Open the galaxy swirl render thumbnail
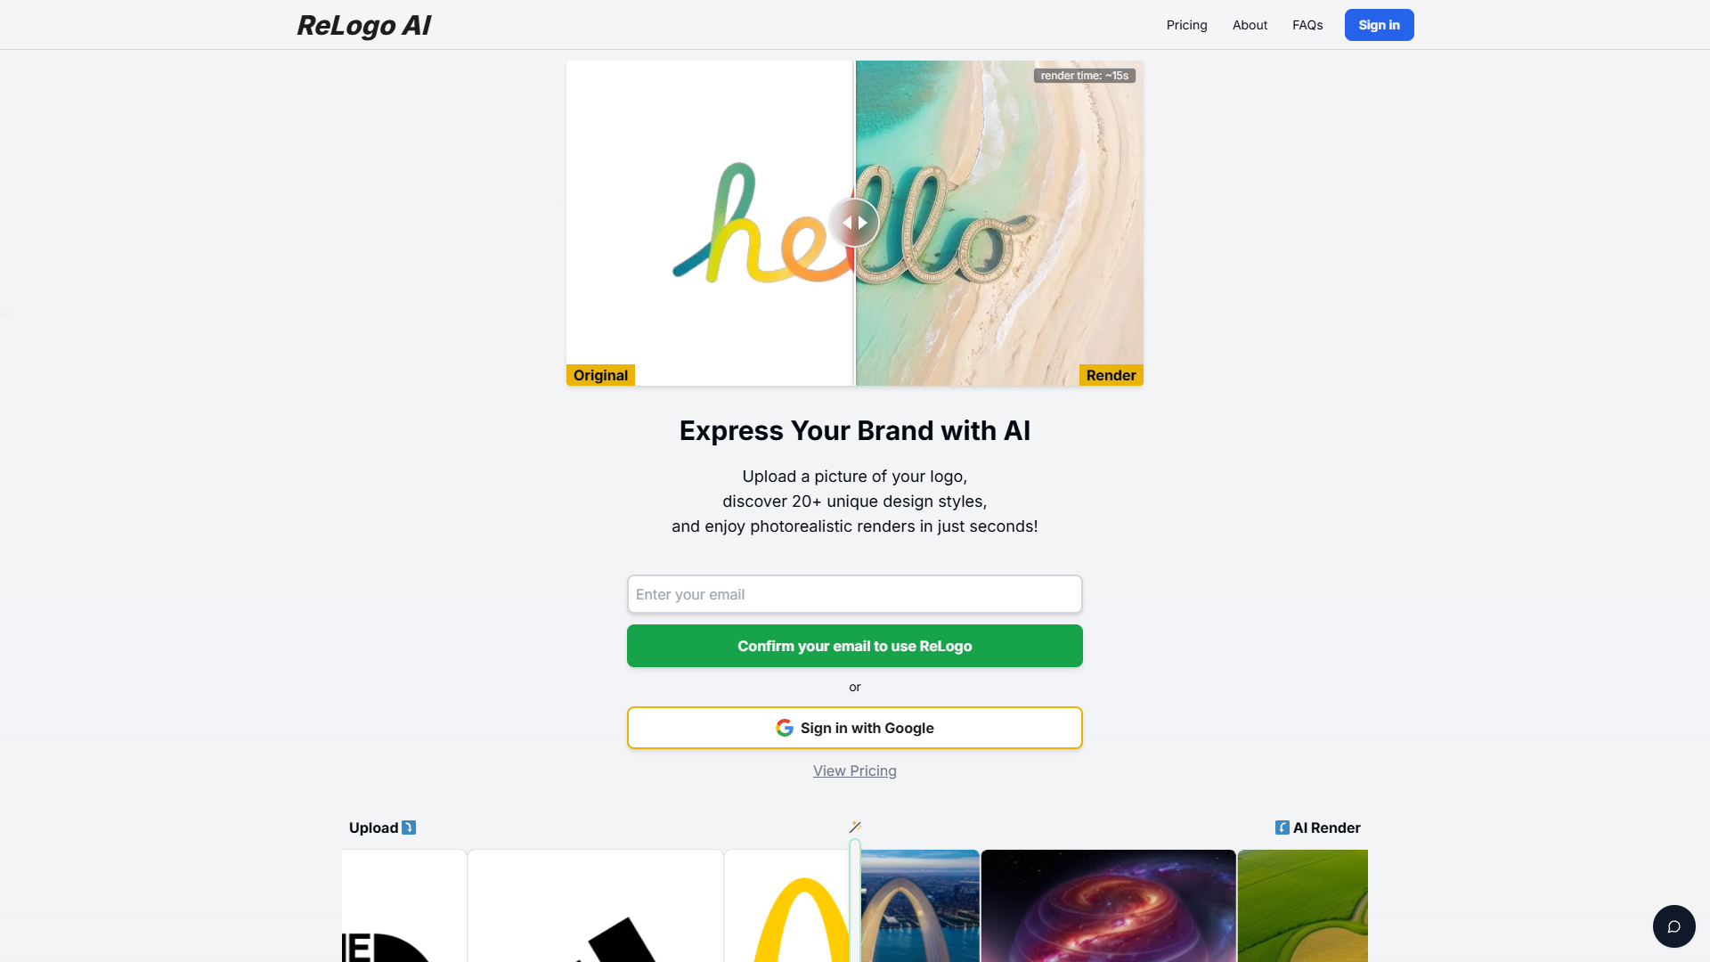 coord(1108,906)
